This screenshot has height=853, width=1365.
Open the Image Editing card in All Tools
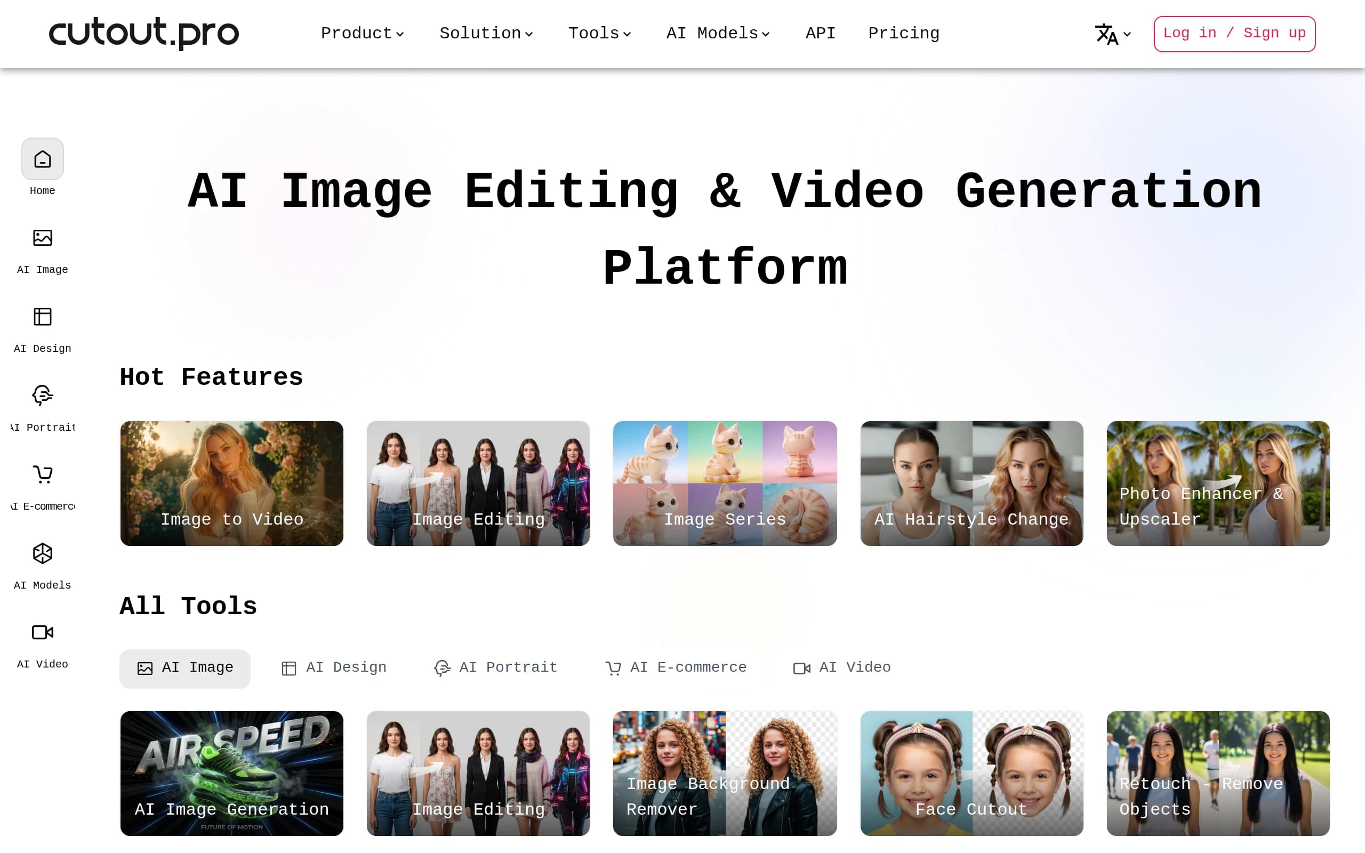tap(478, 774)
